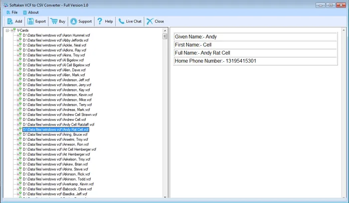Select Art Hemberger.vcf file

pyautogui.click(x=56, y=154)
